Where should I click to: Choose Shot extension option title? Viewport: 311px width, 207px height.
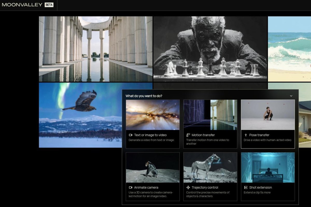(260, 188)
